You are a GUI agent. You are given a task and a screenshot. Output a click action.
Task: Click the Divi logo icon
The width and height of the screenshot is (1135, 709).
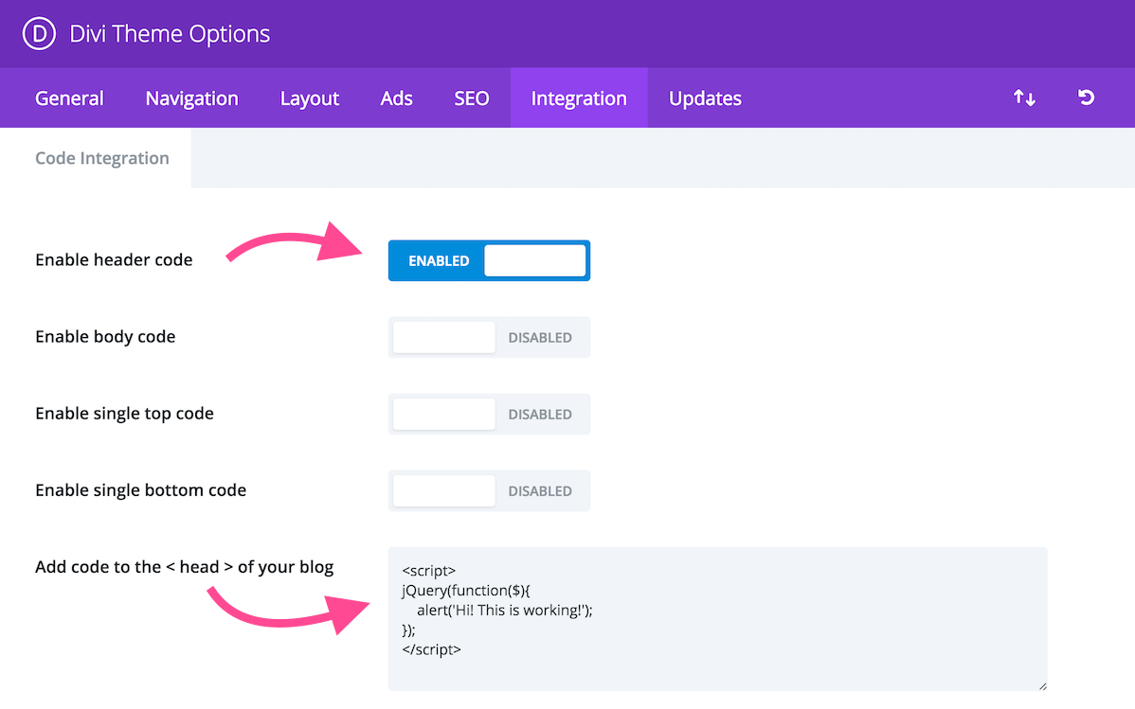pos(39,33)
